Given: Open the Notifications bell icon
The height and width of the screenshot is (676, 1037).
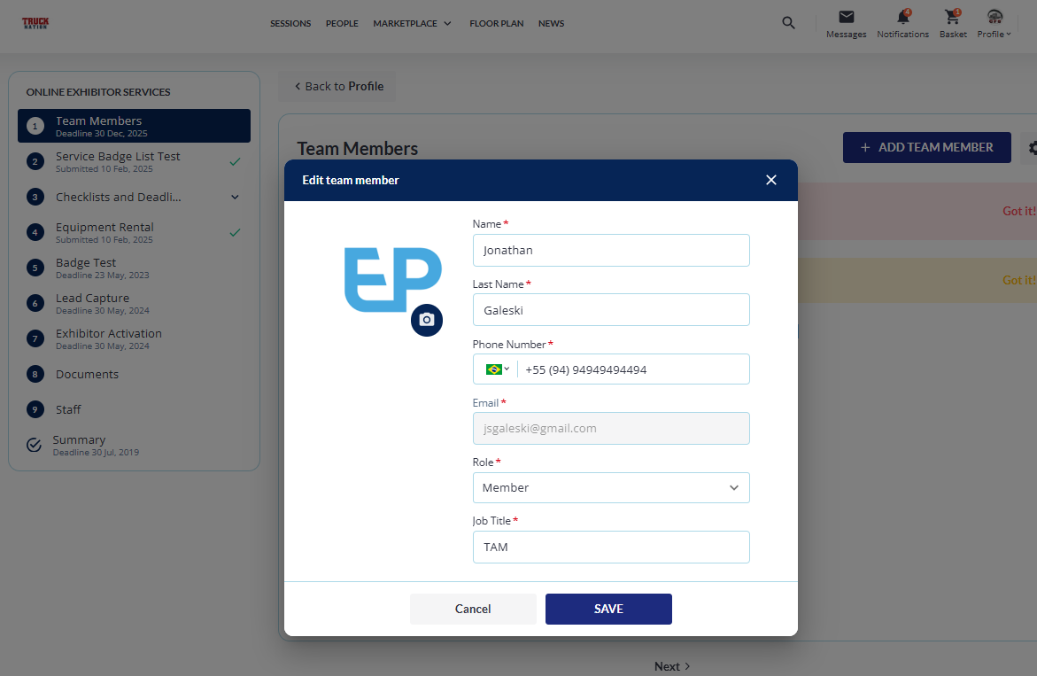Looking at the screenshot, I should (x=902, y=18).
